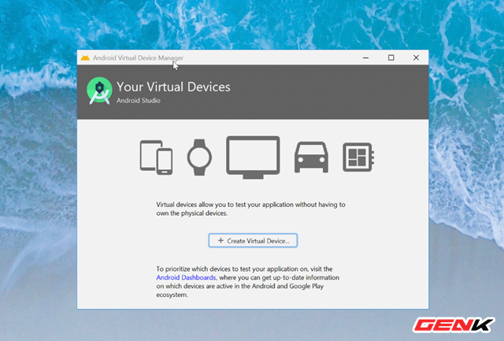This screenshot has height=341, width=504.
Task: Click the Android Automotive car icon
Action: (311, 158)
